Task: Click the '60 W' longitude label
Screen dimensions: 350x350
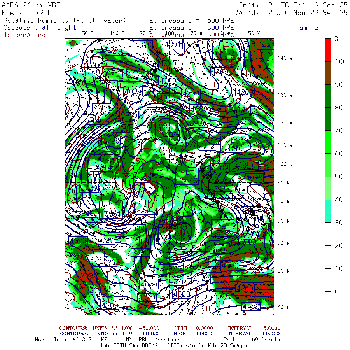Action: [x=283, y=243]
